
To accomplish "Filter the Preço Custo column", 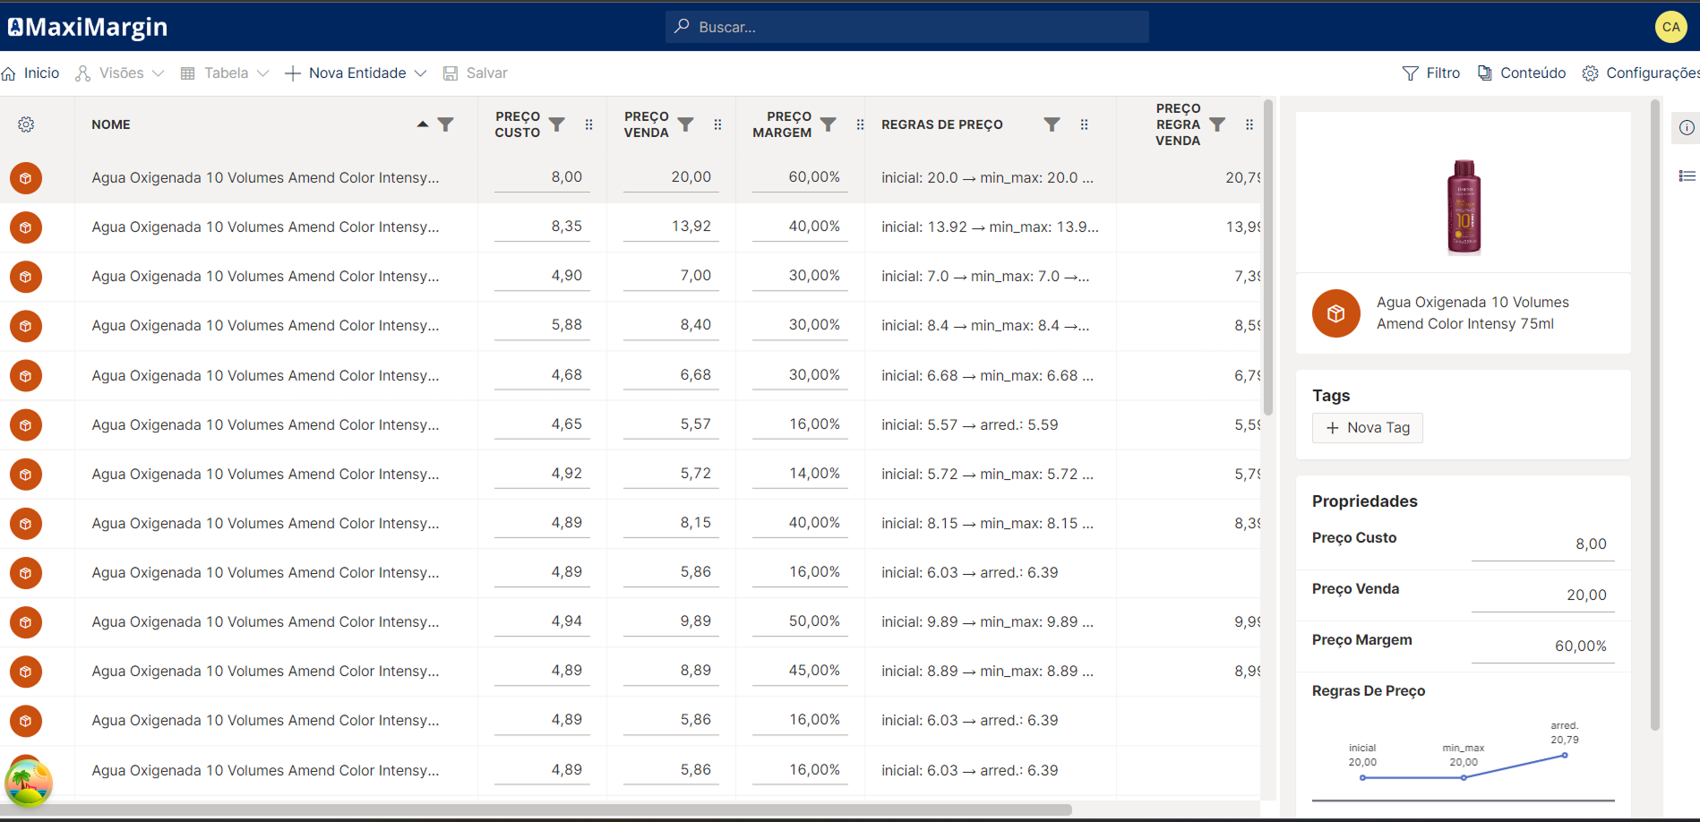I will point(557,124).
